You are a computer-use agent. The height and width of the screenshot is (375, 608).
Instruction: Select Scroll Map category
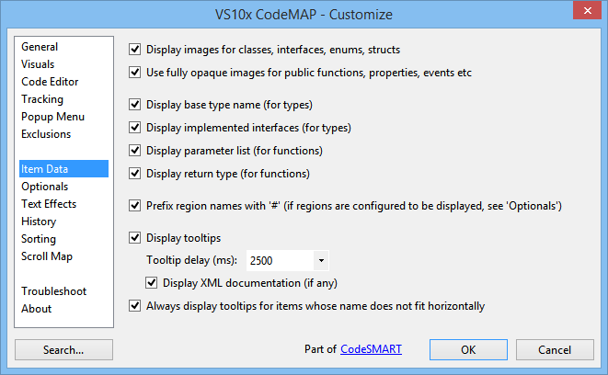point(47,256)
